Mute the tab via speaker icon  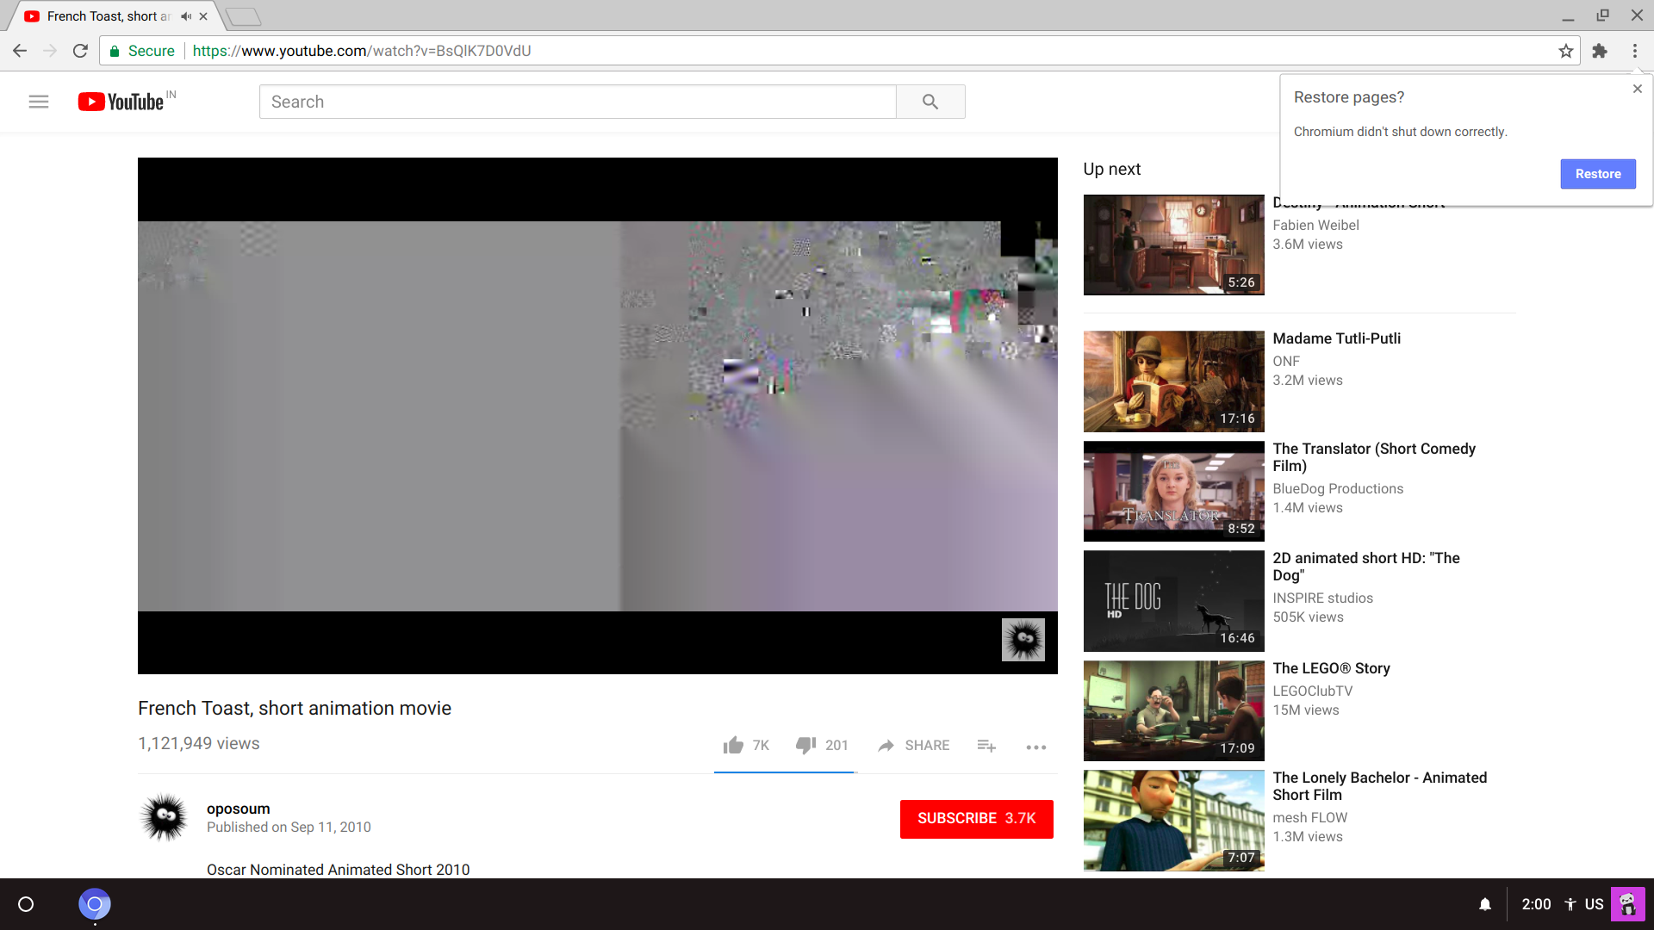click(186, 16)
